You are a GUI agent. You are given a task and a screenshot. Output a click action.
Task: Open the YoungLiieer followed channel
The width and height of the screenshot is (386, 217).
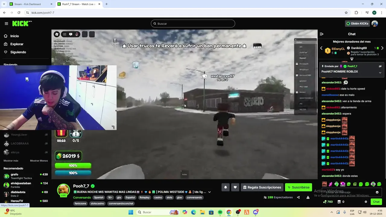26,135
